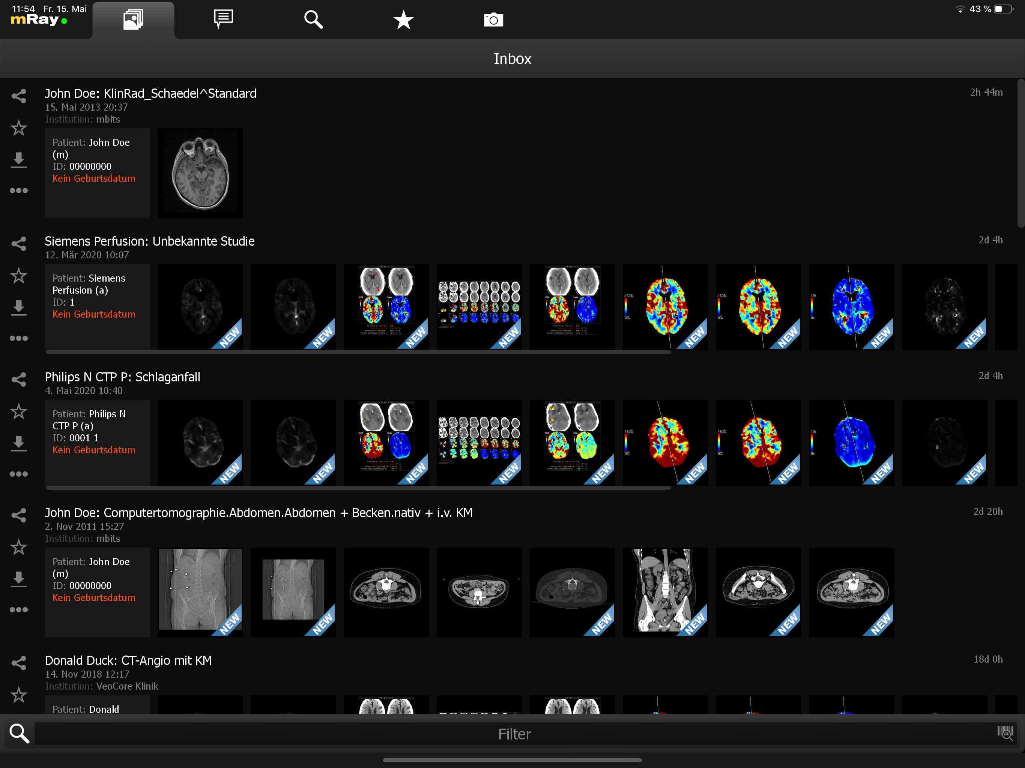Share the Donald Duck CT-Angio study

pos(18,663)
